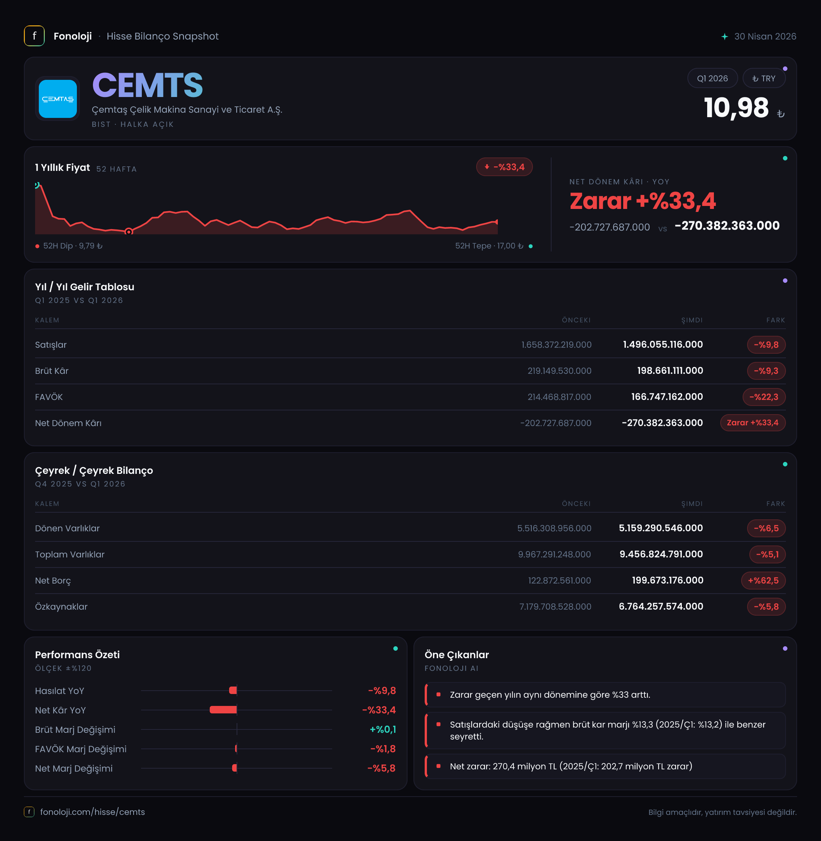Screen dimensions: 821x841
Task: Click the Fonoloji "f" logo in the header
Action: (x=34, y=36)
